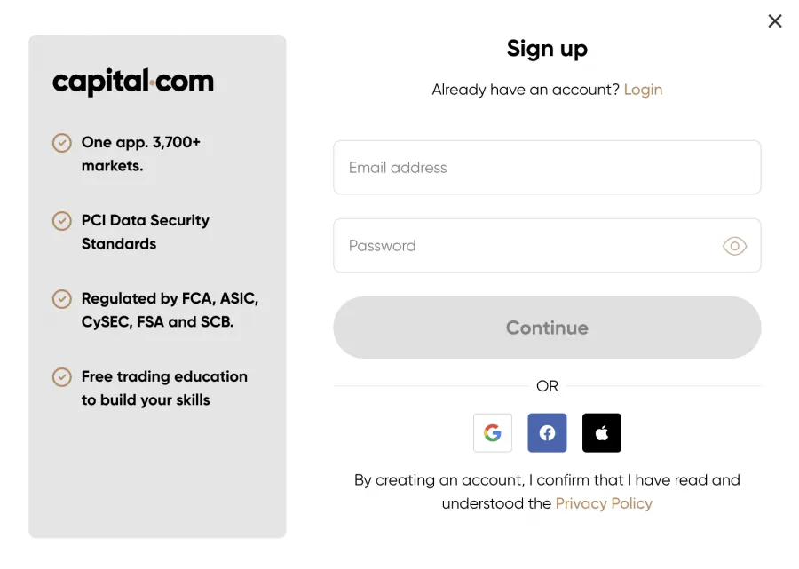Screen dimensions: 799x569
Task: Click the "Regulated by FCA, ASIC" text
Action: pyautogui.click(x=170, y=310)
